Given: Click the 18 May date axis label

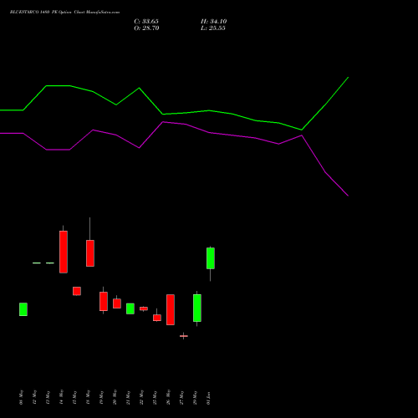Looking at the screenshot, I should tap(89, 397).
